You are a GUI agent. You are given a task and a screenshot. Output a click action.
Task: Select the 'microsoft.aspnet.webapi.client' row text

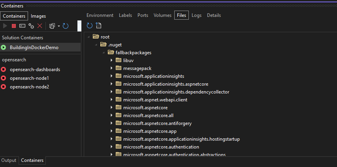click(155, 100)
